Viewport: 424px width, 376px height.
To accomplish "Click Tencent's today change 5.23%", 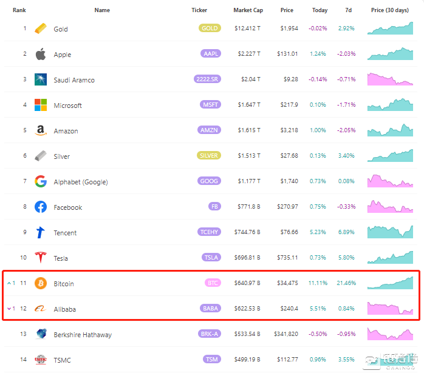I will coord(318,232).
